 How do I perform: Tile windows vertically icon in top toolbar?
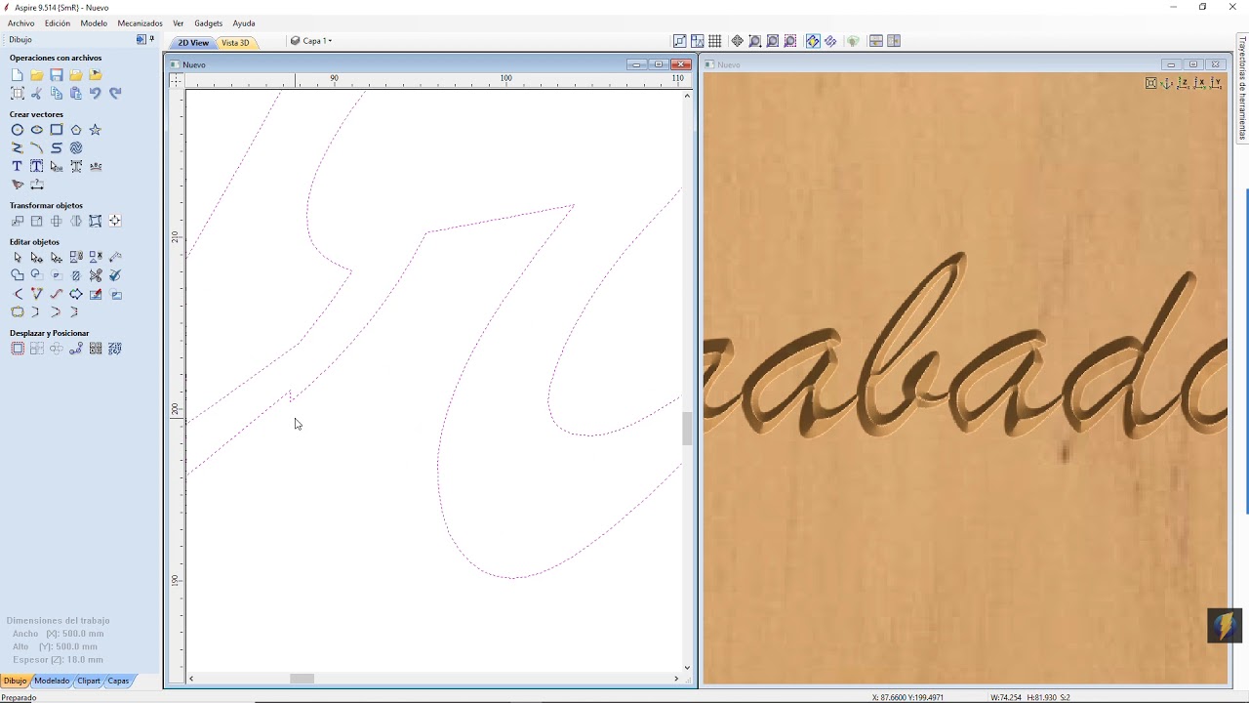(894, 41)
